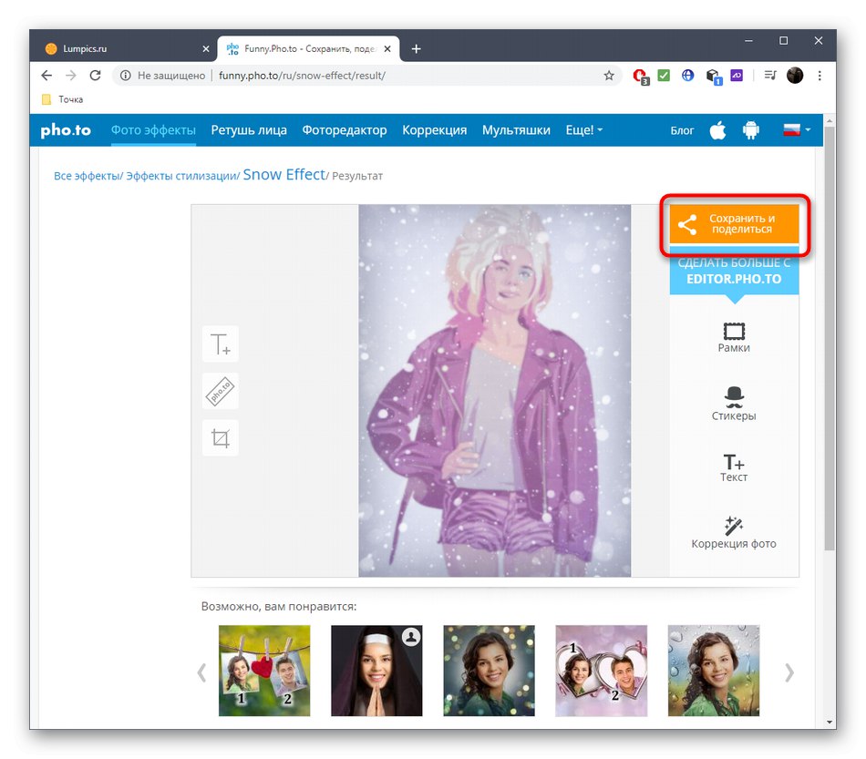Screen dimensions: 866x759
Task: Expand the Еще! menu
Action: (x=583, y=130)
